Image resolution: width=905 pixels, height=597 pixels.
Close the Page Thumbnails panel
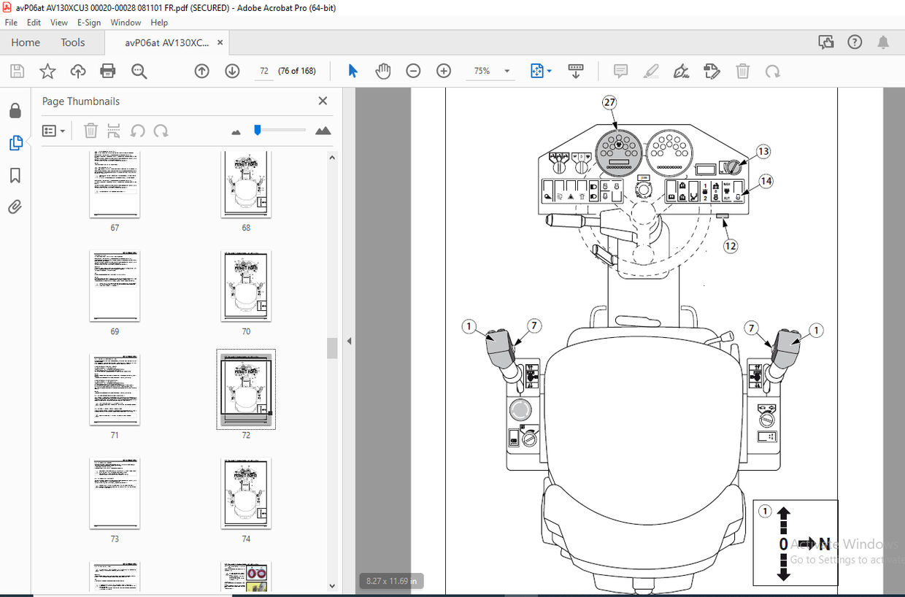323,101
